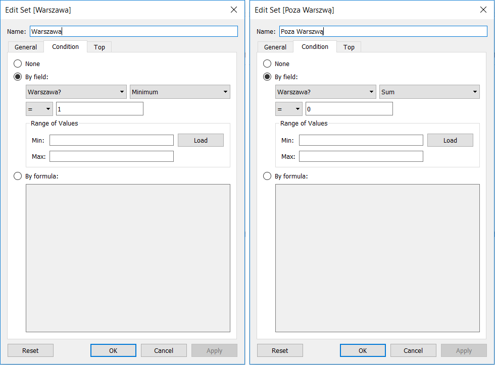Select None radio in Warszawa dialog
Viewport: 495px width, 365px height.
coord(18,64)
